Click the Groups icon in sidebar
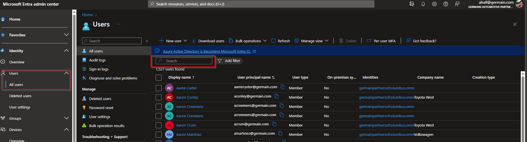The image size is (527, 142). [x=3, y=118]
